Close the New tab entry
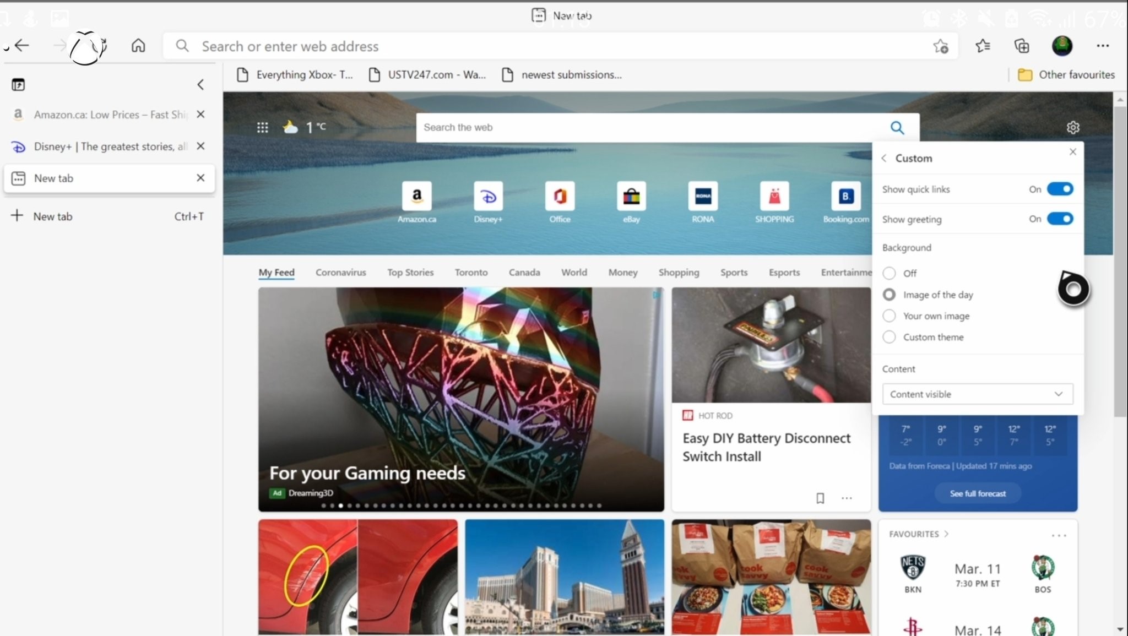Image resolution: width=1128 pixels, height=636 pixels. point(200,178)
